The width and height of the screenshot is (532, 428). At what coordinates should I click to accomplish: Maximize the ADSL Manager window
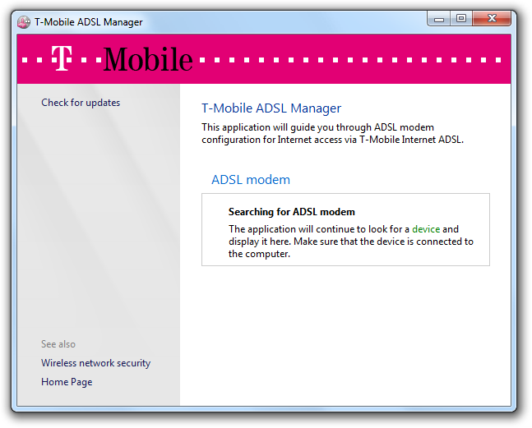(x=461, y=18)
